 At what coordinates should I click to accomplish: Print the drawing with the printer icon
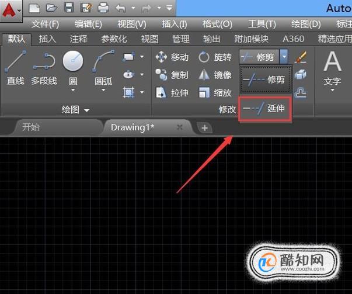point(103,8)
